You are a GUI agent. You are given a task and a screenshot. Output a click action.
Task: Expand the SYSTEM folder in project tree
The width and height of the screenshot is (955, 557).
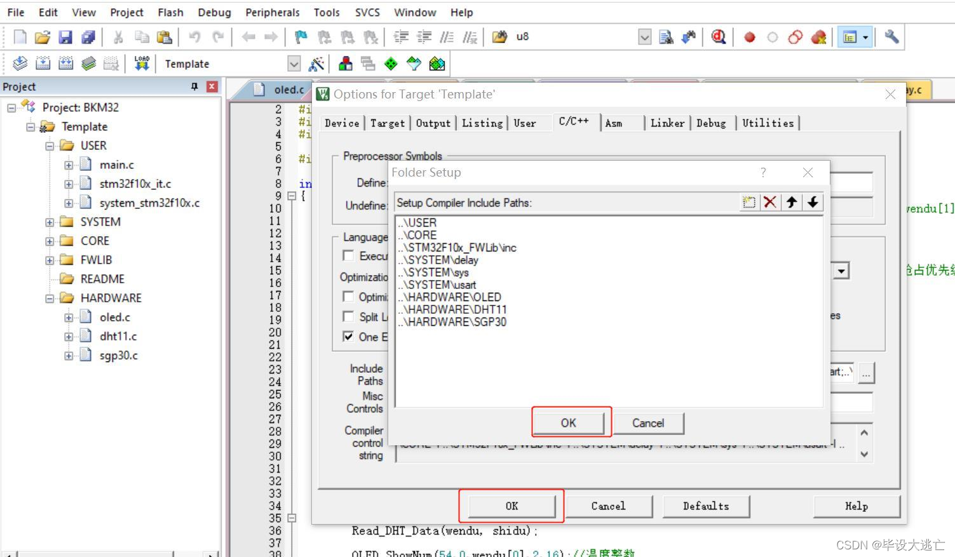(x=50, y=222)
